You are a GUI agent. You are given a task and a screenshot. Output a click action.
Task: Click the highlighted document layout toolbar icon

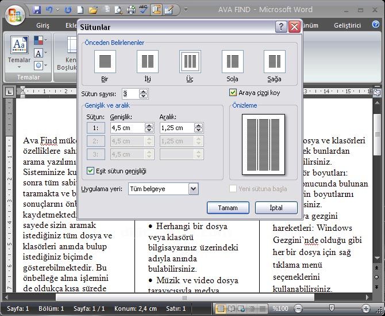156,10
